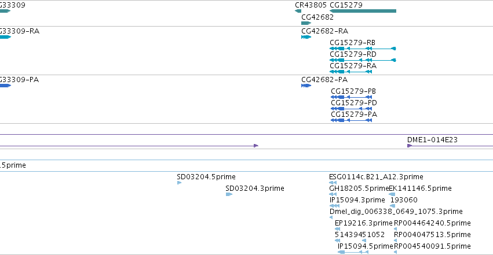
Task: Click the EK141146.5prime label
Action: (421, 189)
